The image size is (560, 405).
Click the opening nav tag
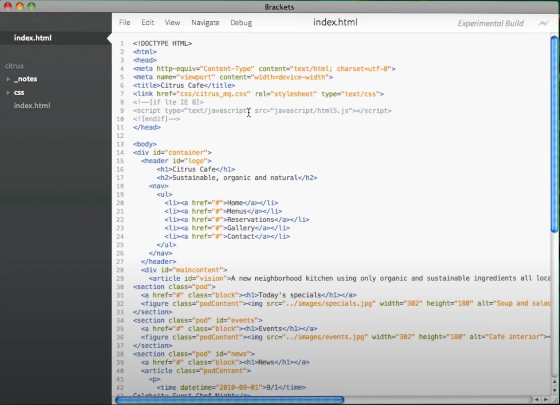[158, 186]
